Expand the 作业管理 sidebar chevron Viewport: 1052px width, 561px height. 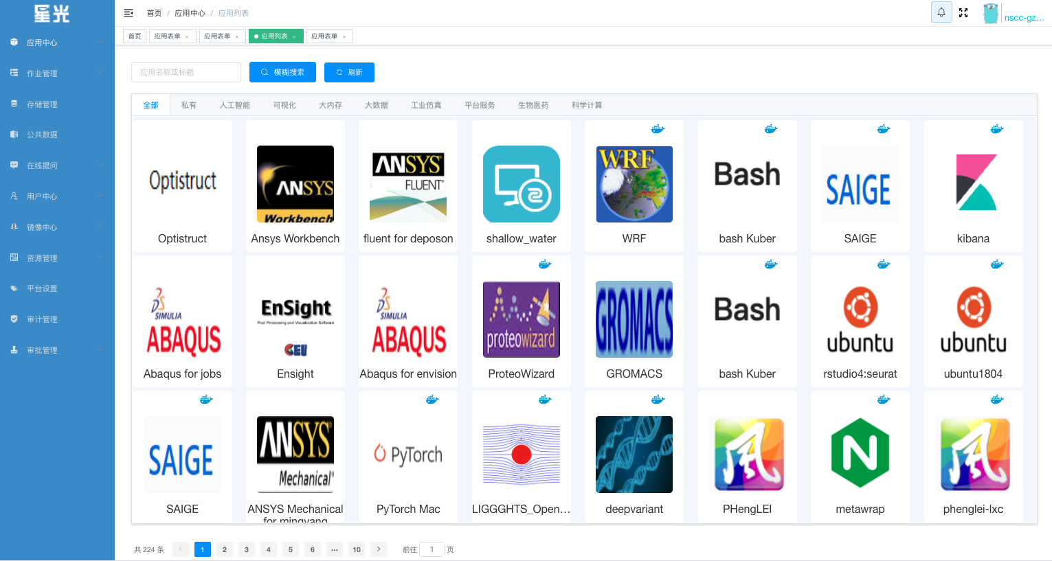click(101, 73)
